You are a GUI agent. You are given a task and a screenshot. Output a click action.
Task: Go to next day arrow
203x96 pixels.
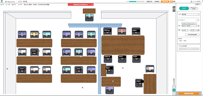(195, 24)
